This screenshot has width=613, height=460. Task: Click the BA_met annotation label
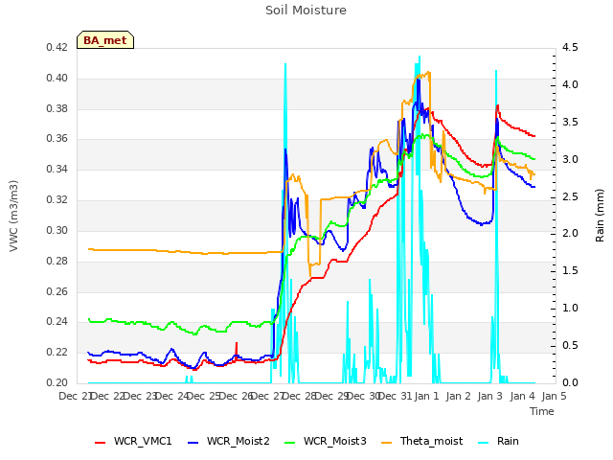pyautogui.click(x=105, y=40)
